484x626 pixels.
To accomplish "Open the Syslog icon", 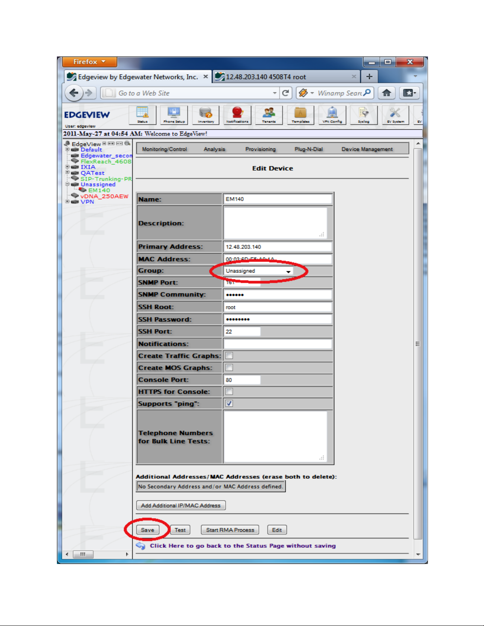I will coord(363,115).
